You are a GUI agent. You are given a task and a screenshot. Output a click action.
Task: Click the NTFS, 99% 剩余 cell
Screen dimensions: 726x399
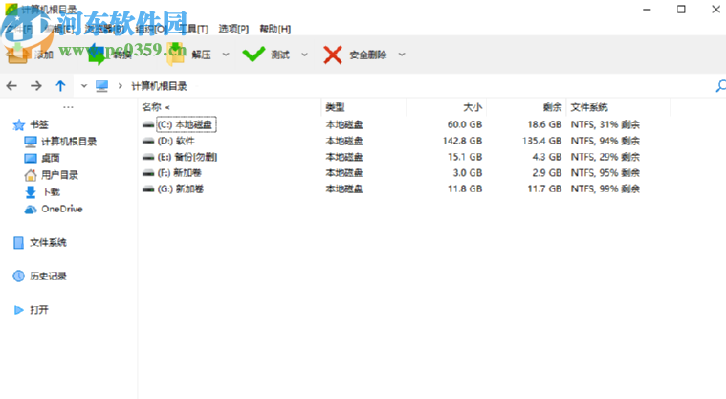click(x=605, y=189)
